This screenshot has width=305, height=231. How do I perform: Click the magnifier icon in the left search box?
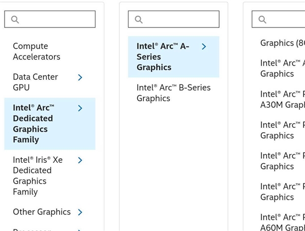pos(15,19)
